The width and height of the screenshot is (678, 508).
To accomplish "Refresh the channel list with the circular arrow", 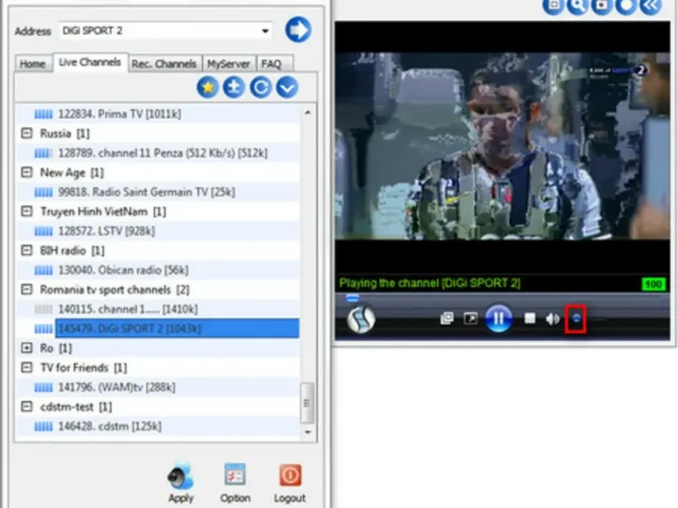I will tap(261, 87).
